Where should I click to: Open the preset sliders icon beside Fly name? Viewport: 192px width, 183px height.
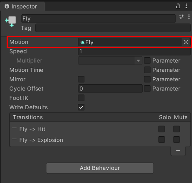(x=181, y=17)
